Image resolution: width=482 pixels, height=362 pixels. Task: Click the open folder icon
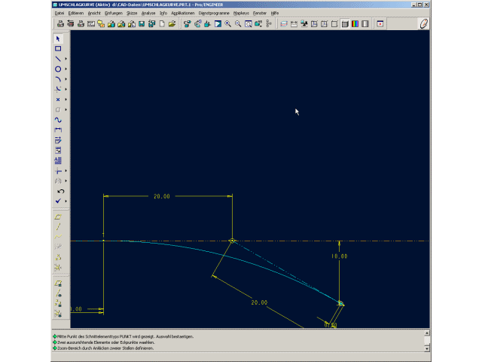172,23
